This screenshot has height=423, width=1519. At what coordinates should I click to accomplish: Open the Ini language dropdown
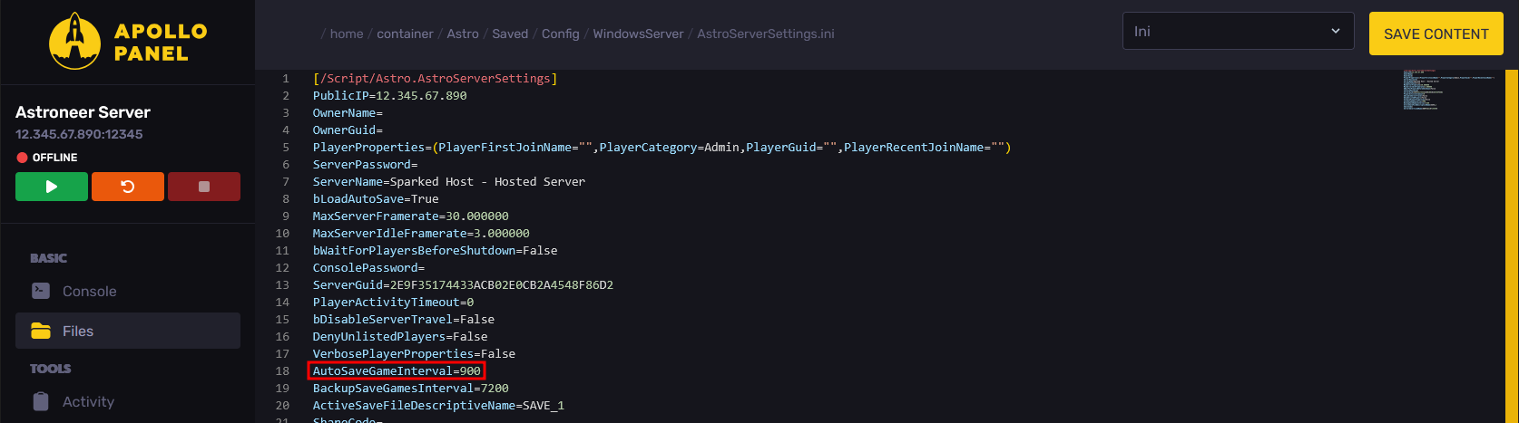point(1238,32)
